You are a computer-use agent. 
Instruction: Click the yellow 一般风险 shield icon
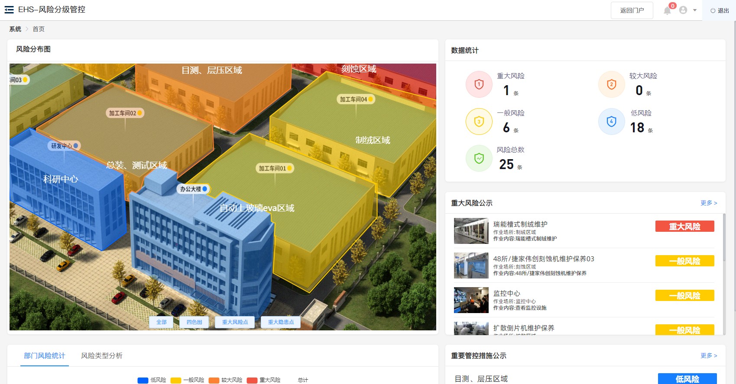tap(479, 122)
